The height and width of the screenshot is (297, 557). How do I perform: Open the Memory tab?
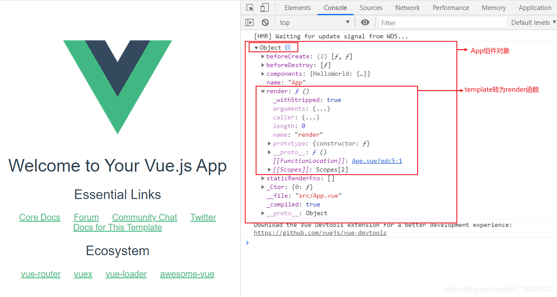pos(493,7)
